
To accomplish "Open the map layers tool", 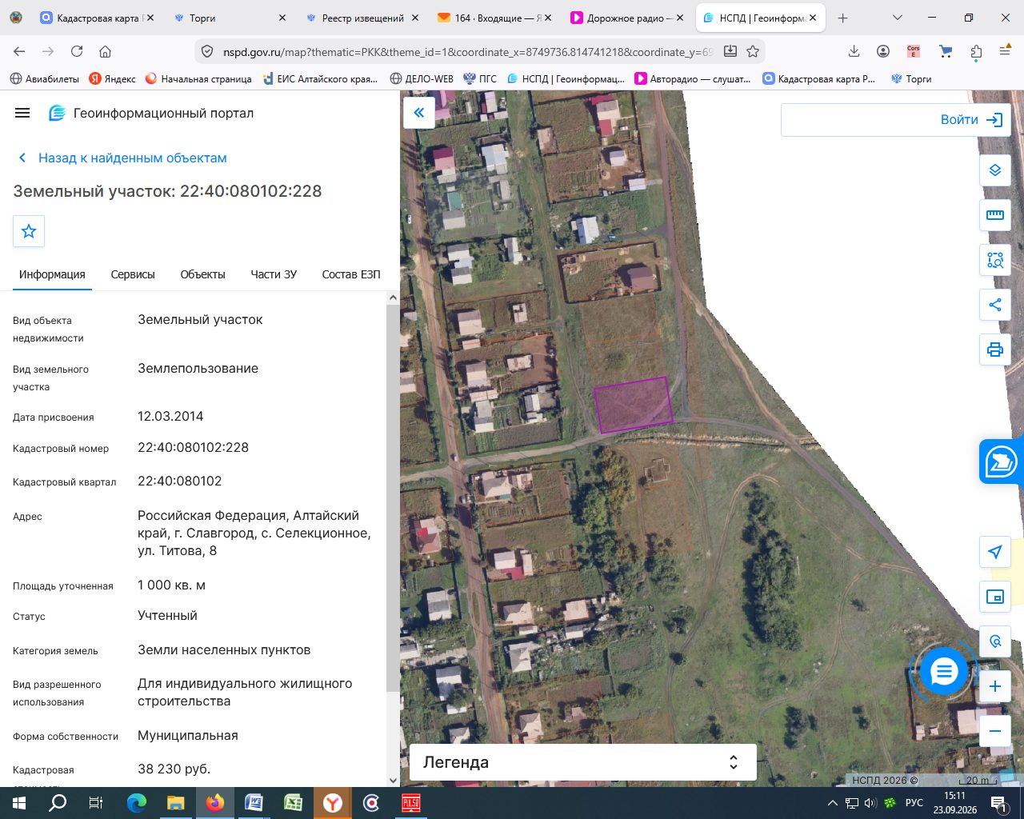I will coord(995,170).
